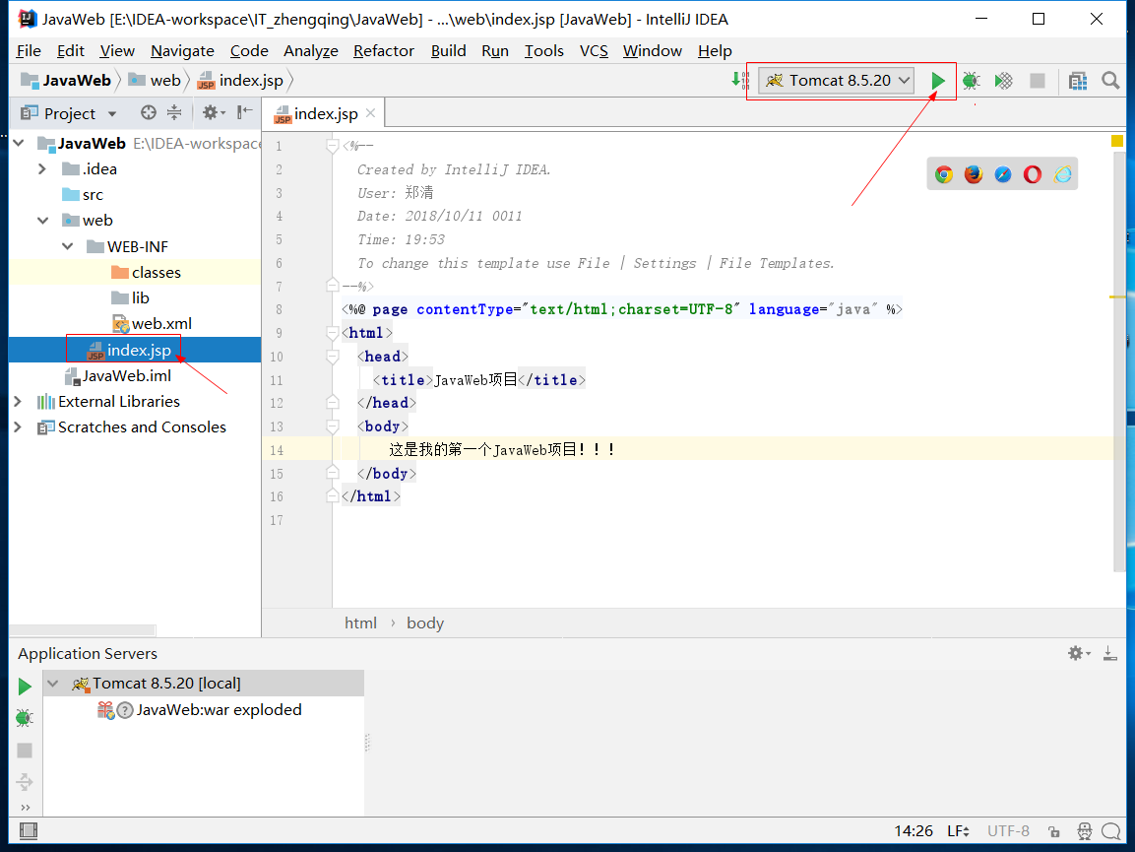The image size is (1135, 852).
Task: Open page in Safari browser icon
Action: point(1002,174)
